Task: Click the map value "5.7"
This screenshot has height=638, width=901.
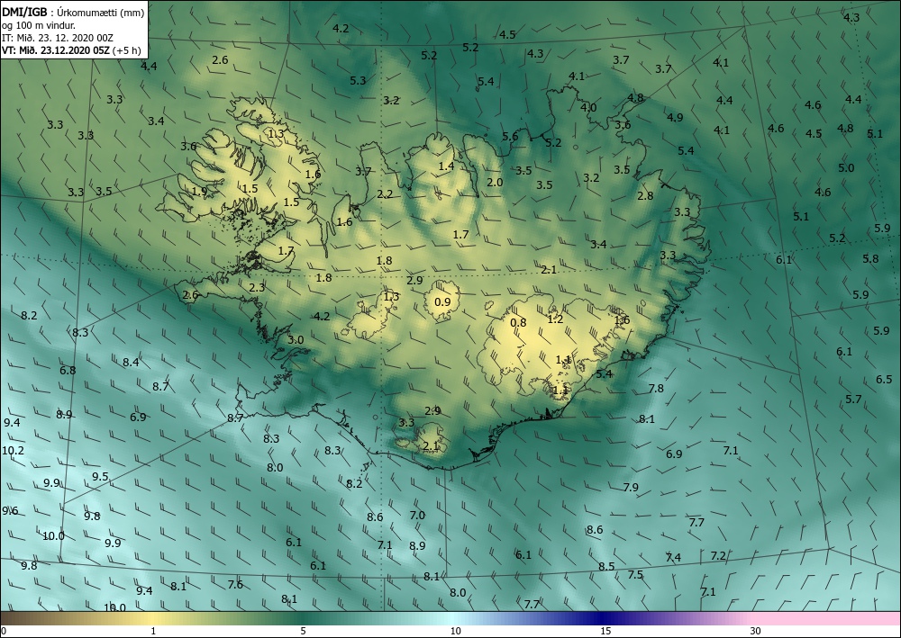Action: (854, 400)
